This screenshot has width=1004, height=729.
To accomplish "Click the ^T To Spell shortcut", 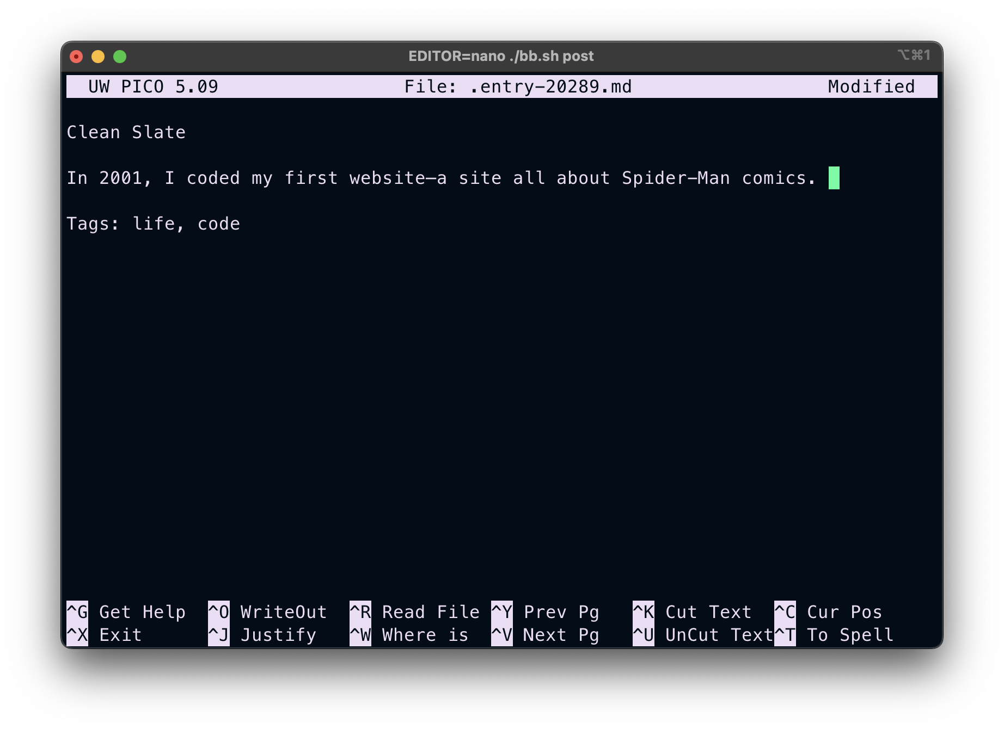I will pyautogui.click(x=834, y=635).
